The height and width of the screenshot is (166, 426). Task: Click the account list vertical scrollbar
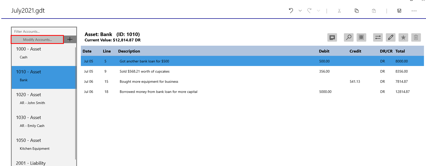[x=75, y=103]
